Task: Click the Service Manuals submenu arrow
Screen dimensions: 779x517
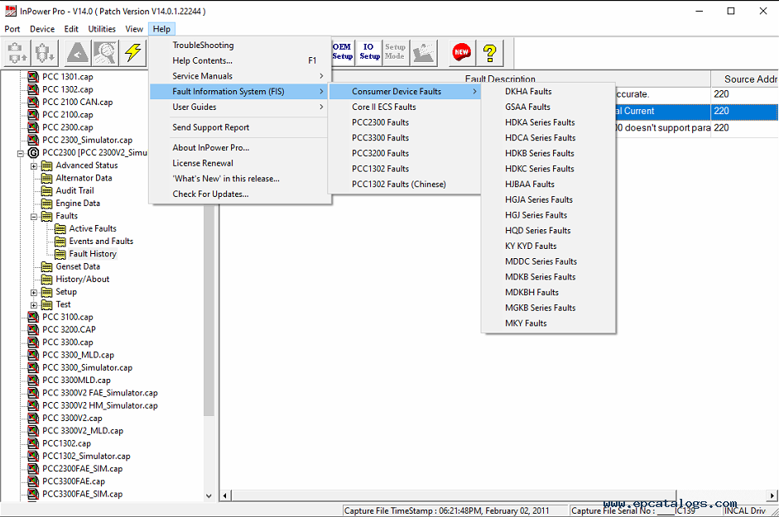Action: (x=321, y=76)
